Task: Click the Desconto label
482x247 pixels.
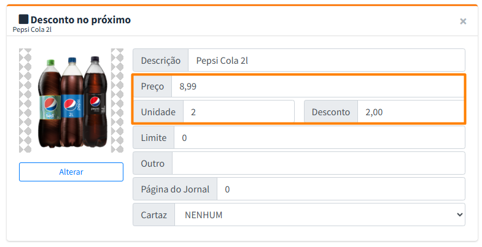Action: 331,112
